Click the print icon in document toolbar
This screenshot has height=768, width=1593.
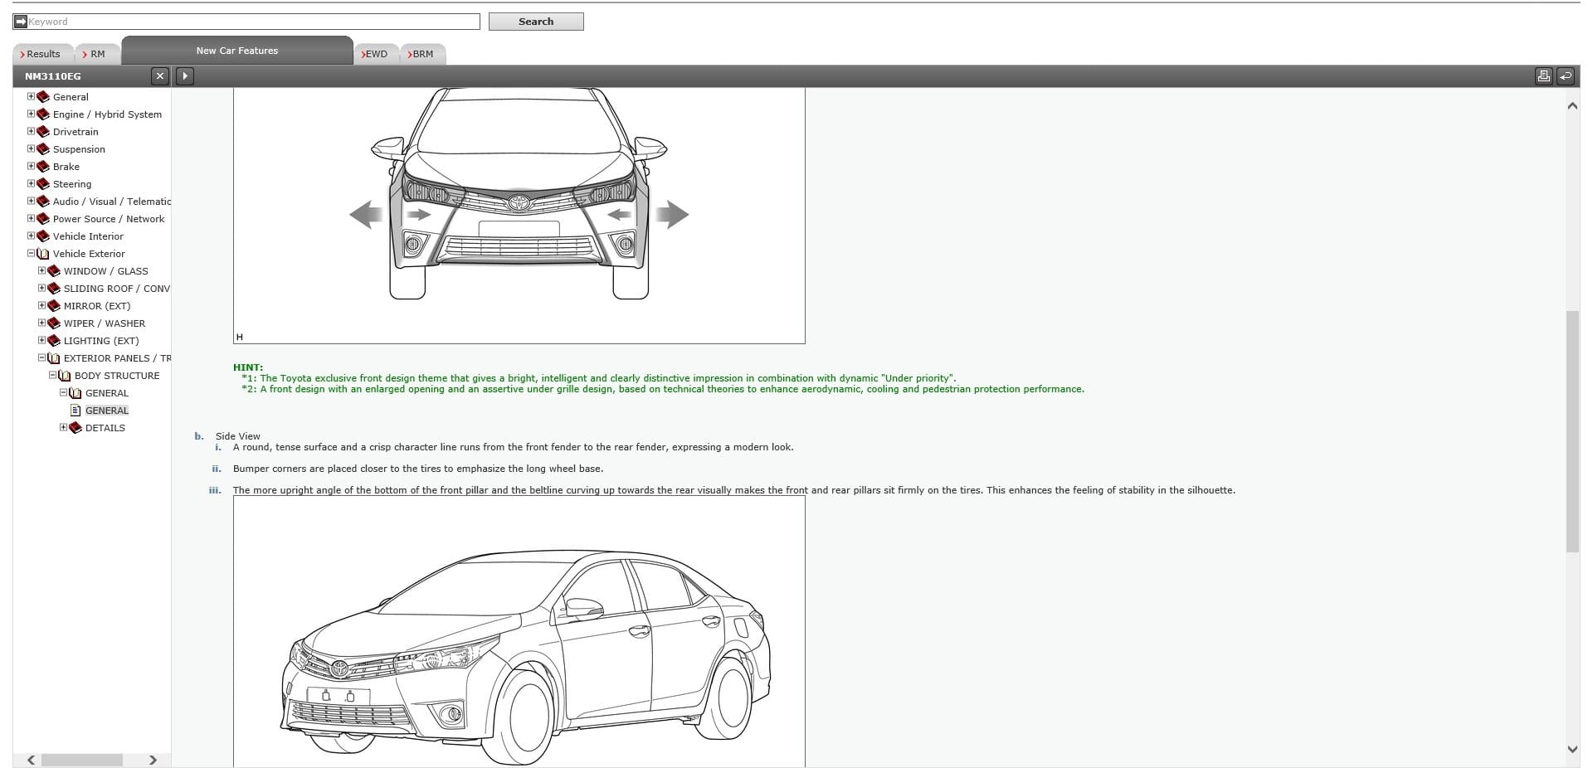(x=1543, y=75)
